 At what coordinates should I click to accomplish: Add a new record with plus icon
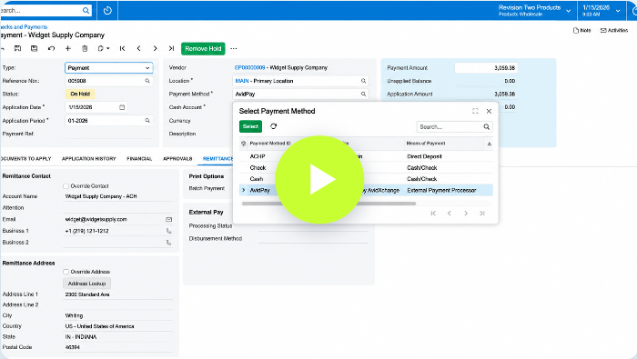68,48
